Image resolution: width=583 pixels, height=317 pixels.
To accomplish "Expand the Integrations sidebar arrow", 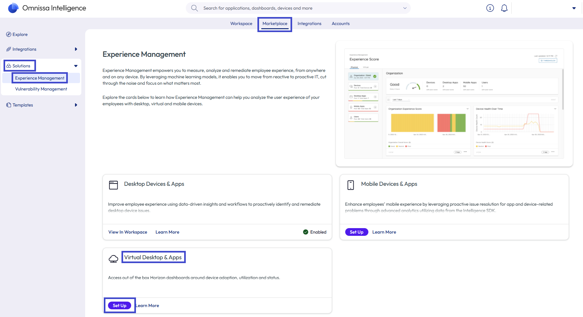I will (x=76, y=49).
